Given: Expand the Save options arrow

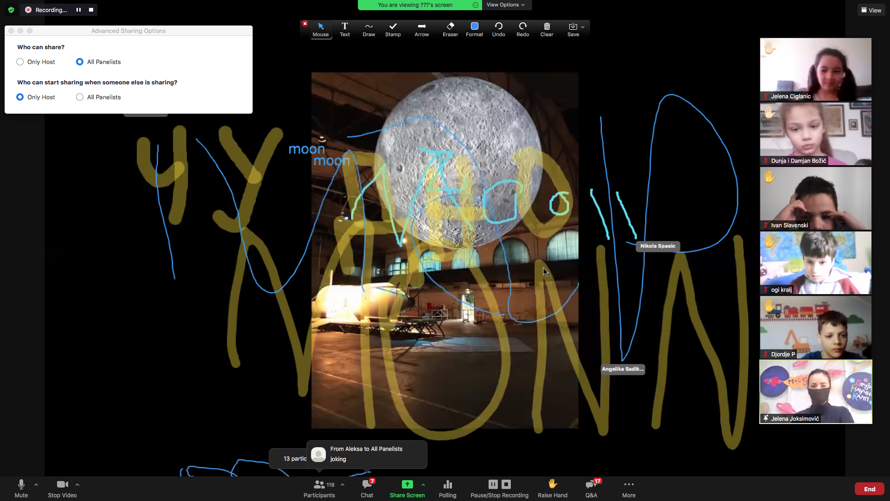Looking at the screenshot, I should 583,27.
